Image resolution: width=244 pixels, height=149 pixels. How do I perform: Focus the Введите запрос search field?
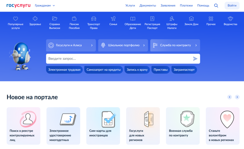116,59
